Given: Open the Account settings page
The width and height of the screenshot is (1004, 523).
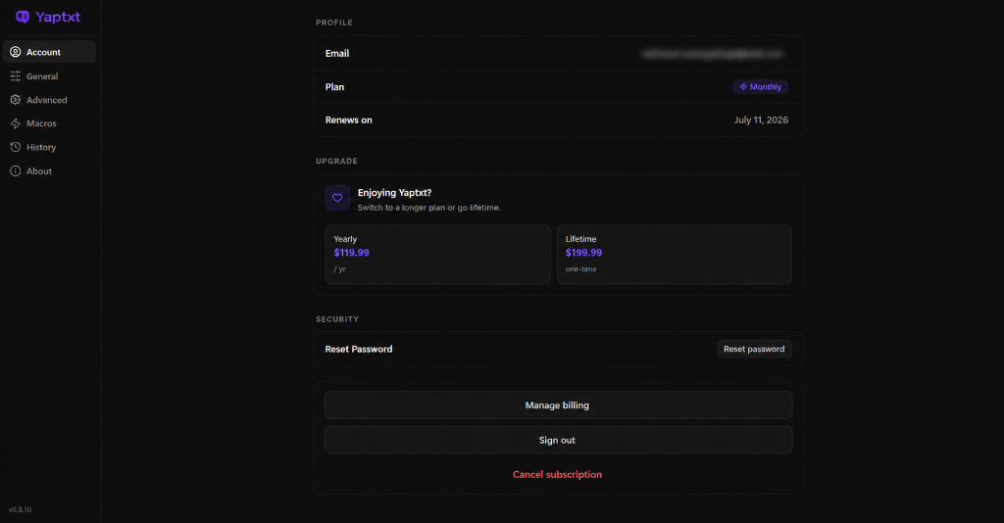Looking at the screenshot, I should [49, 52].
